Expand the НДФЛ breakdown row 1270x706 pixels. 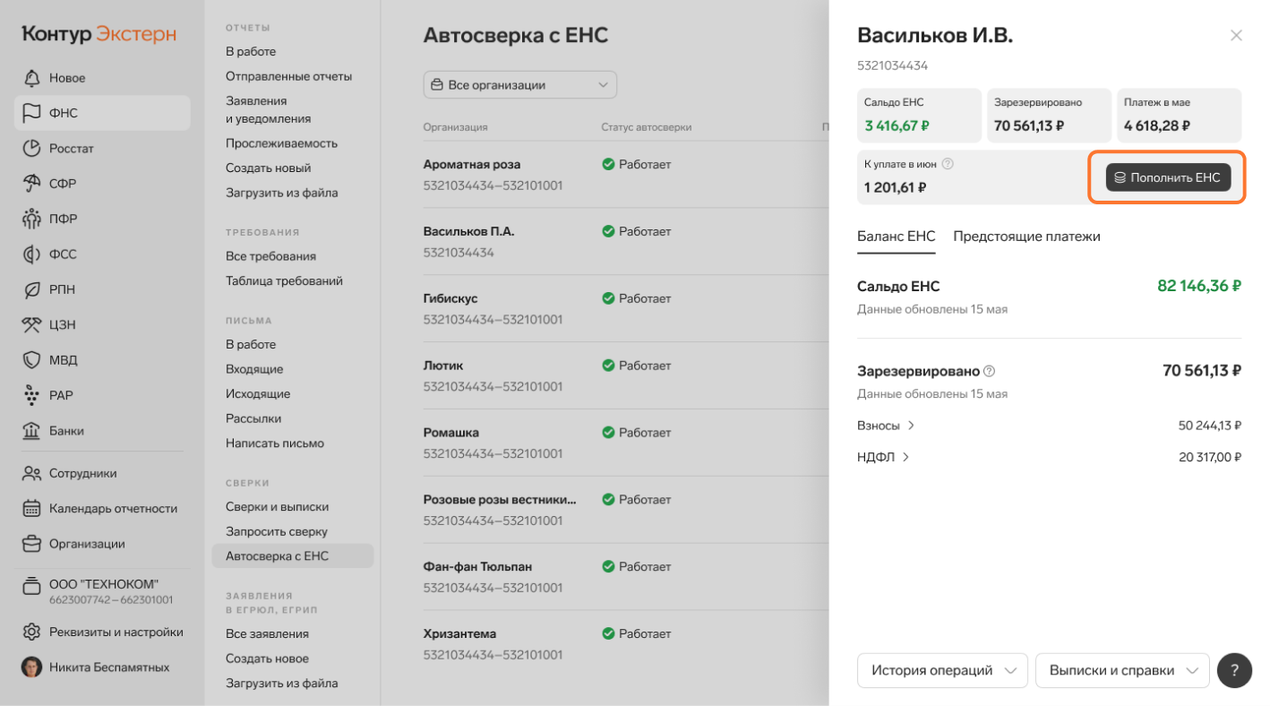[x=1049, y=457]
